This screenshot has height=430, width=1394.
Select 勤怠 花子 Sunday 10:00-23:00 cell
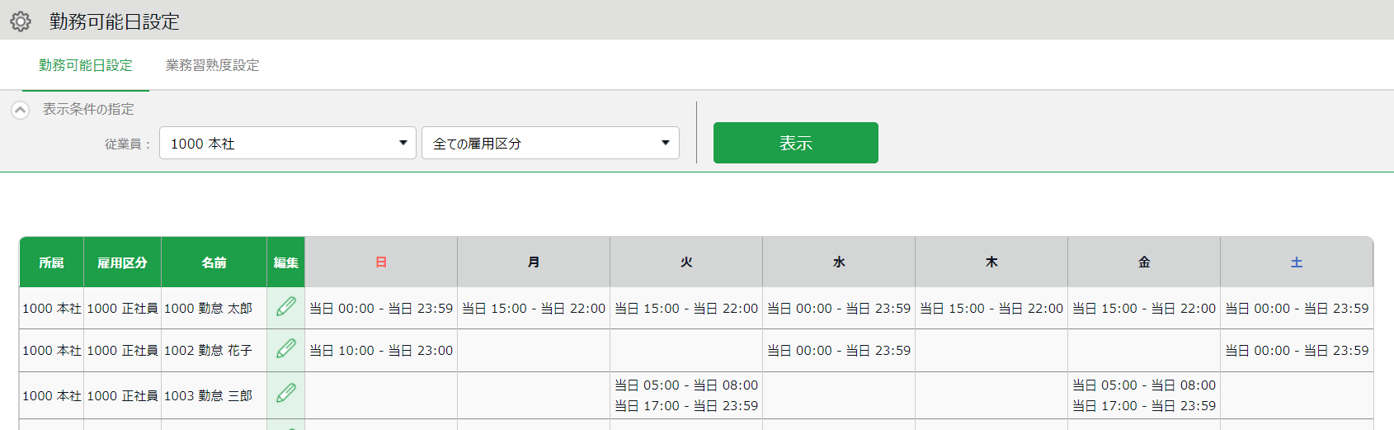click(x=381, y=351)
